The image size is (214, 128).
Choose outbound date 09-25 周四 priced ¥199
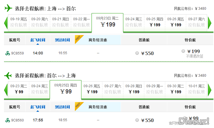coord(155,23)
